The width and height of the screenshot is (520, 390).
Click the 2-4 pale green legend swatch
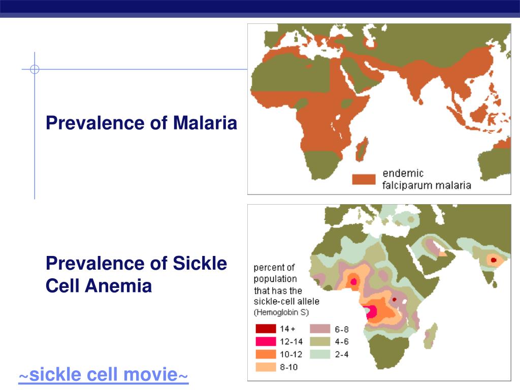click(320, 354)
